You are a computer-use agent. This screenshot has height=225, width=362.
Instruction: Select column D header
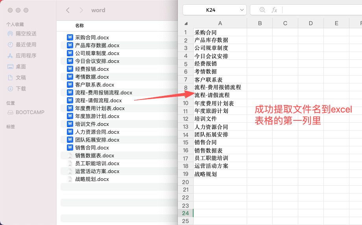(311, 23)
